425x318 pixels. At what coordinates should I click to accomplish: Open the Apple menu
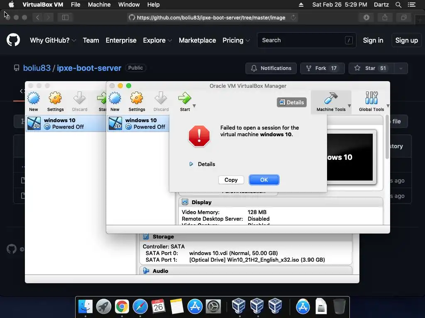pos(11,4)
